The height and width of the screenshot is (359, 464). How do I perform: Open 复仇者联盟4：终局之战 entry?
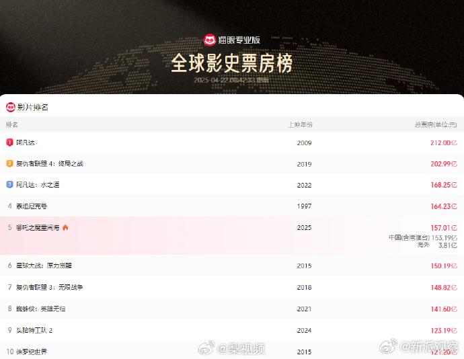50,163
